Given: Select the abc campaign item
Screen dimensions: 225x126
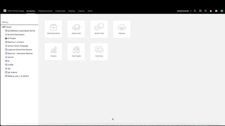Looking at the screenshot, I should [9, 69].
